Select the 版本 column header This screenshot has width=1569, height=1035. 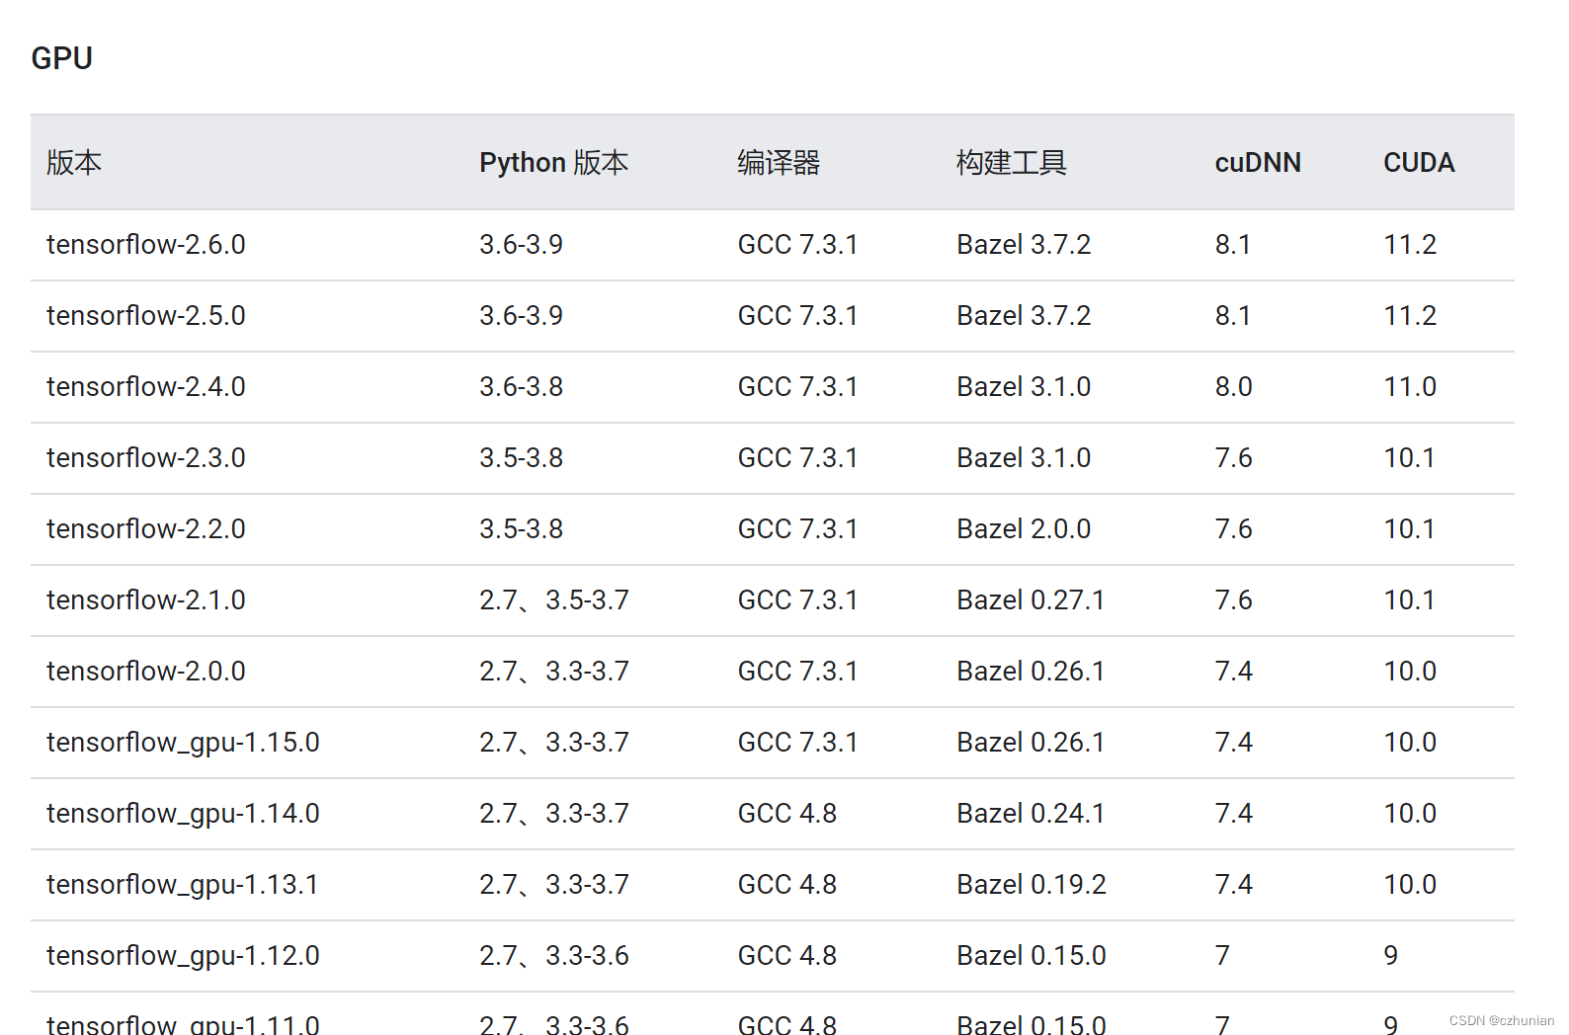(74, 162)
